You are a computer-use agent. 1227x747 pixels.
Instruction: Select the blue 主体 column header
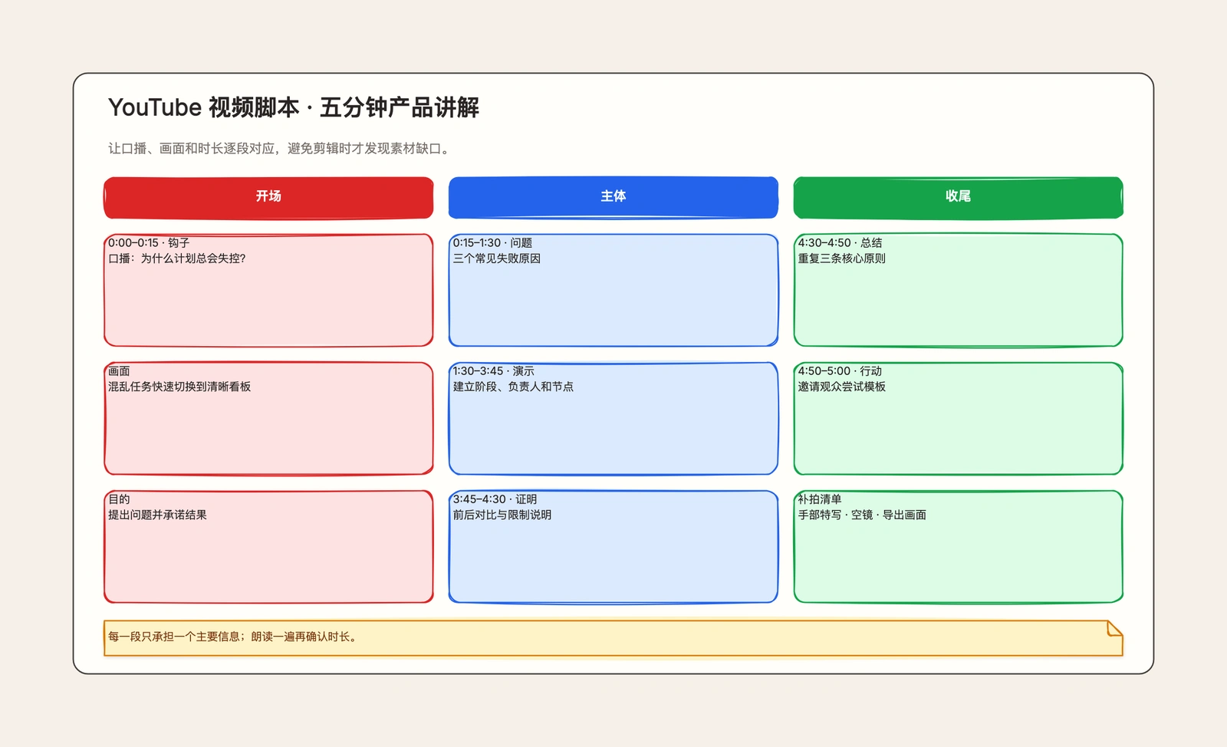click(613, 197)
